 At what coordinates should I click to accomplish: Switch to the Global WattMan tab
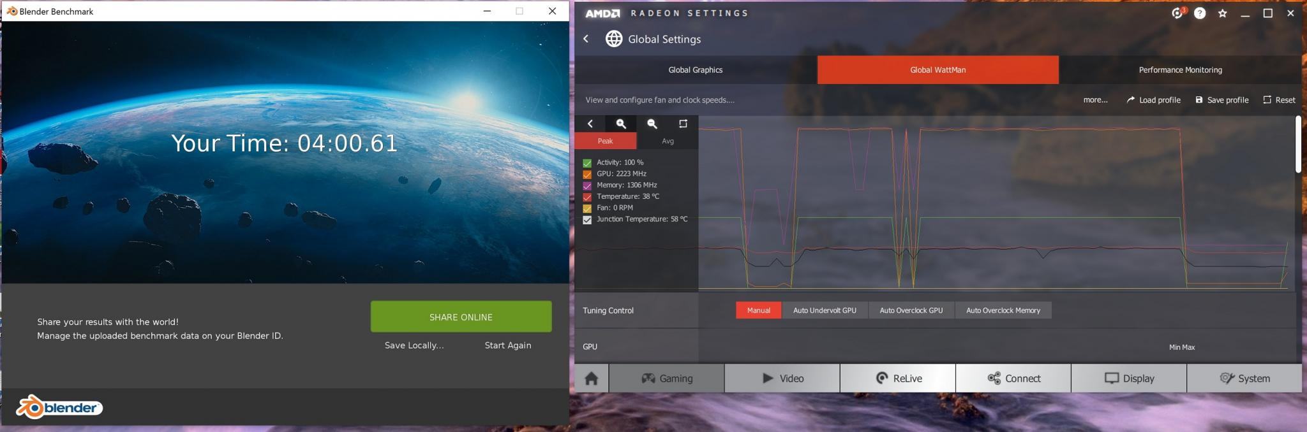[938, 70]
